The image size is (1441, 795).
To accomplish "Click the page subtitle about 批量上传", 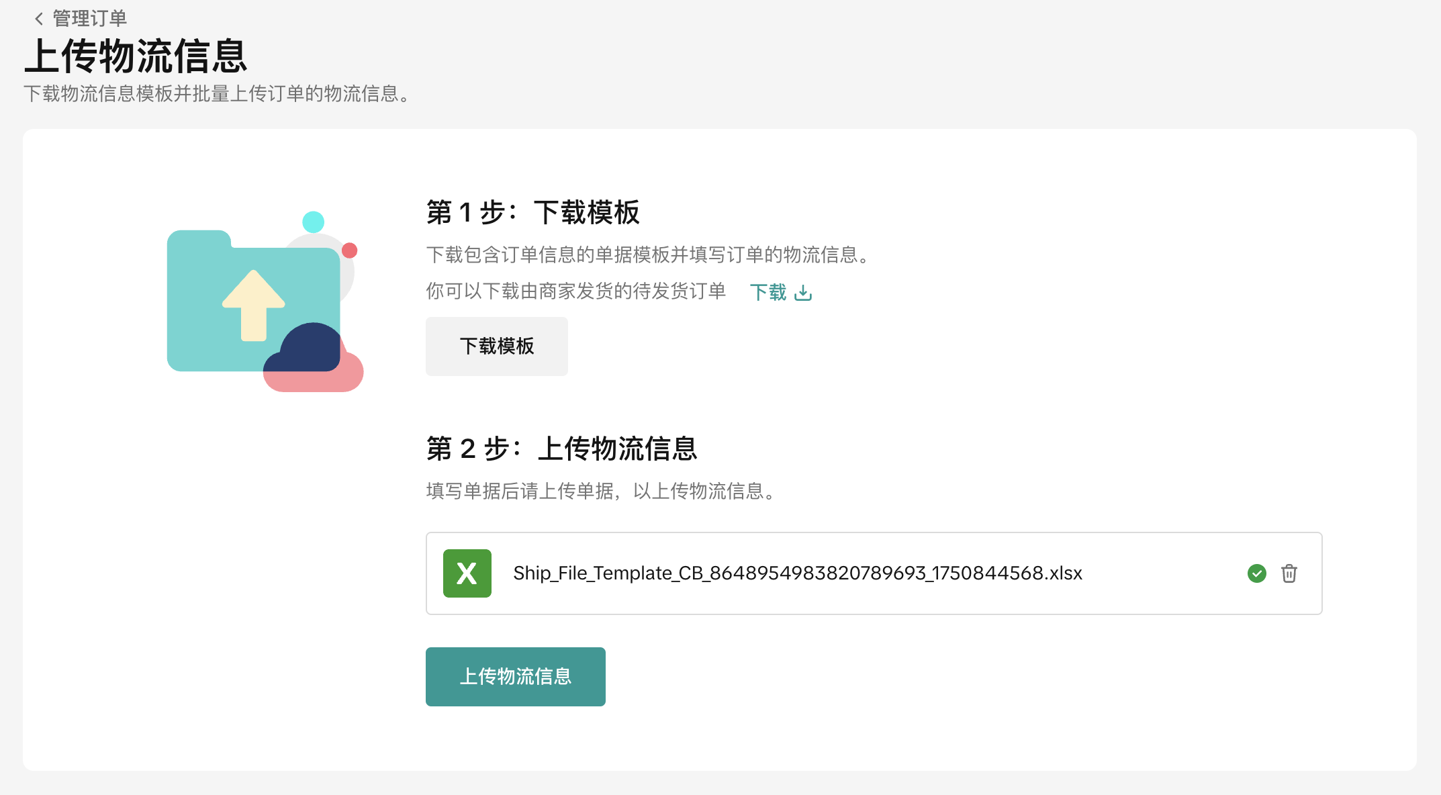I will (217, 94).
